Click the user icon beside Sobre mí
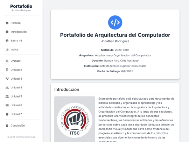Image resolution: width=189 pixels, height=142 pixels. click(x=7, y=41)
